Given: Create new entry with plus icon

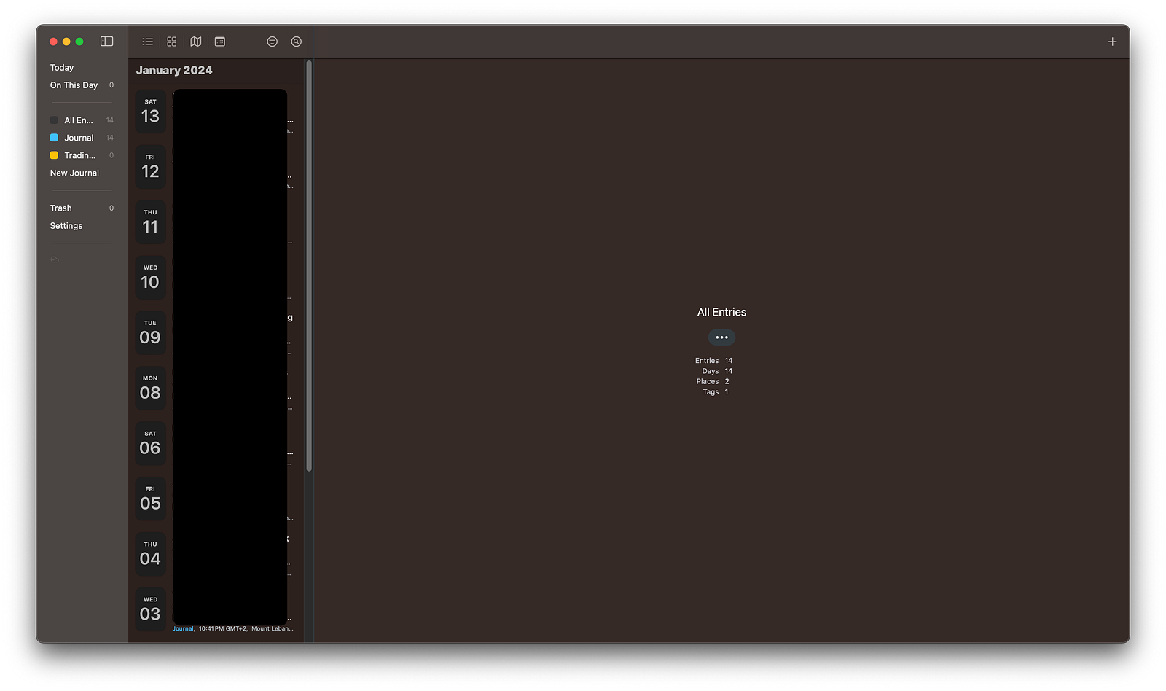Looking at the screenshot, I should (1112, 42).
